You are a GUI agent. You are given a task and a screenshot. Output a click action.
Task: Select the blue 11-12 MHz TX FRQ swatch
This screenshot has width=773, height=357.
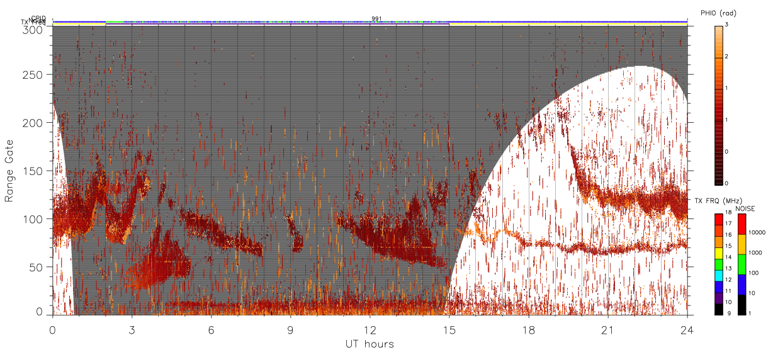[719, 286]
